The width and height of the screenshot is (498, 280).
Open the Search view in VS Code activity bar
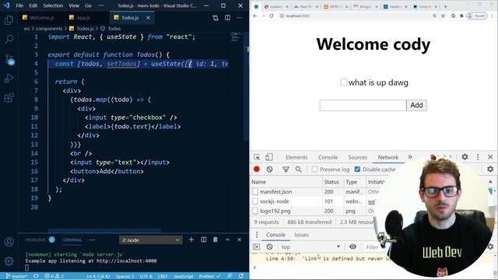pos(9,40)
